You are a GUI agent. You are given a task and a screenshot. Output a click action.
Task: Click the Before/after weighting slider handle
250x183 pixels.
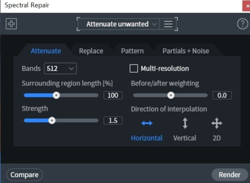pos(171,95)
